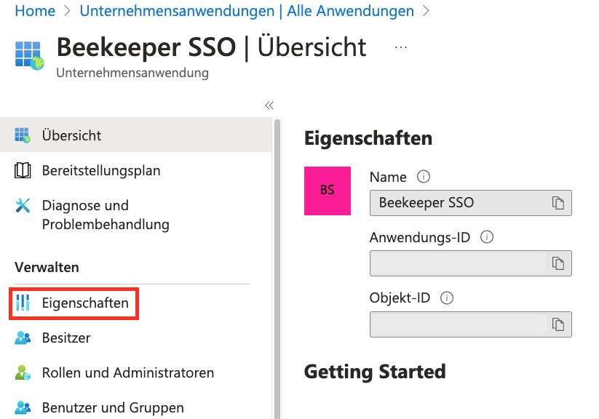599x419 pixels.
Task: Click the Bereitstellungsplan book icon
Action: point(23,170)
